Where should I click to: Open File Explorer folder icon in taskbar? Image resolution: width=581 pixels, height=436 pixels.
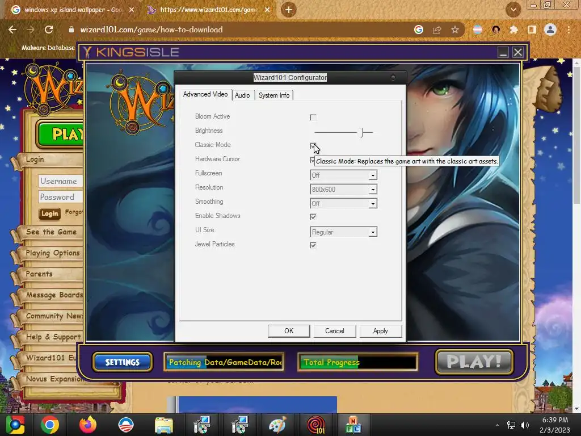pos(164,425)
